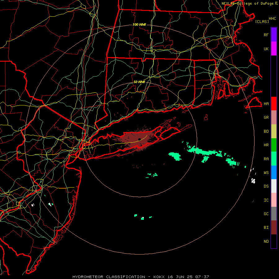Click the RA legend label
Viewport: 279px width, 279px height.
tap(266, 159)
